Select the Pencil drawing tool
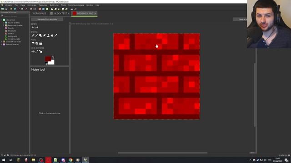This screenshot has width=291, height=163. [x=33, y=35]
